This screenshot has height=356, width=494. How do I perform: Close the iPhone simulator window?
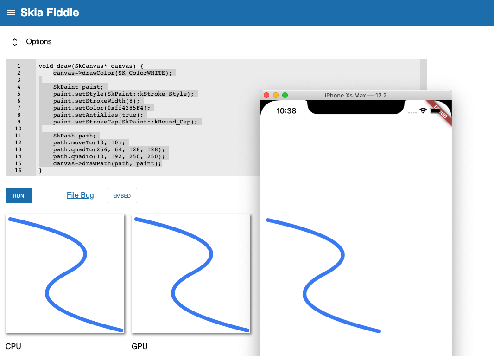[x=266, y=95]
